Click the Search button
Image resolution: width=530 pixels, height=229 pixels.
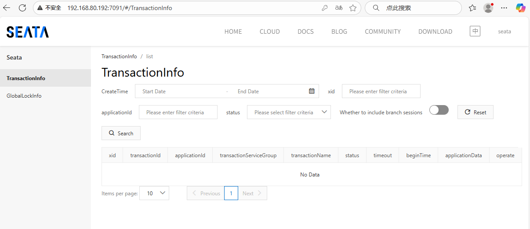(121, 133)
